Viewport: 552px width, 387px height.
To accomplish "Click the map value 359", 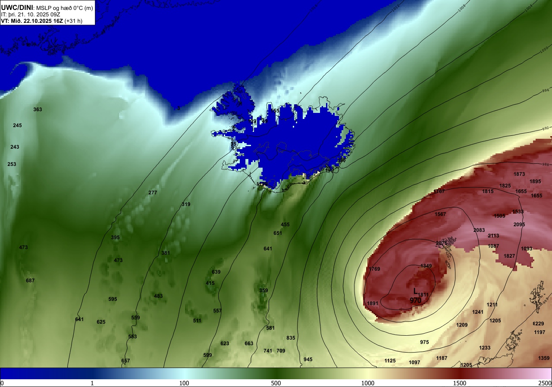I will click(263, 290).
